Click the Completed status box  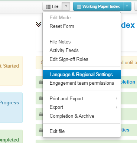(11, 136)
